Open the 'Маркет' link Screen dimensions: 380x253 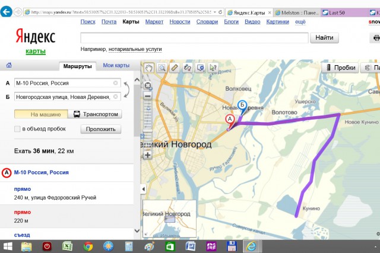(x=154, y=22)
